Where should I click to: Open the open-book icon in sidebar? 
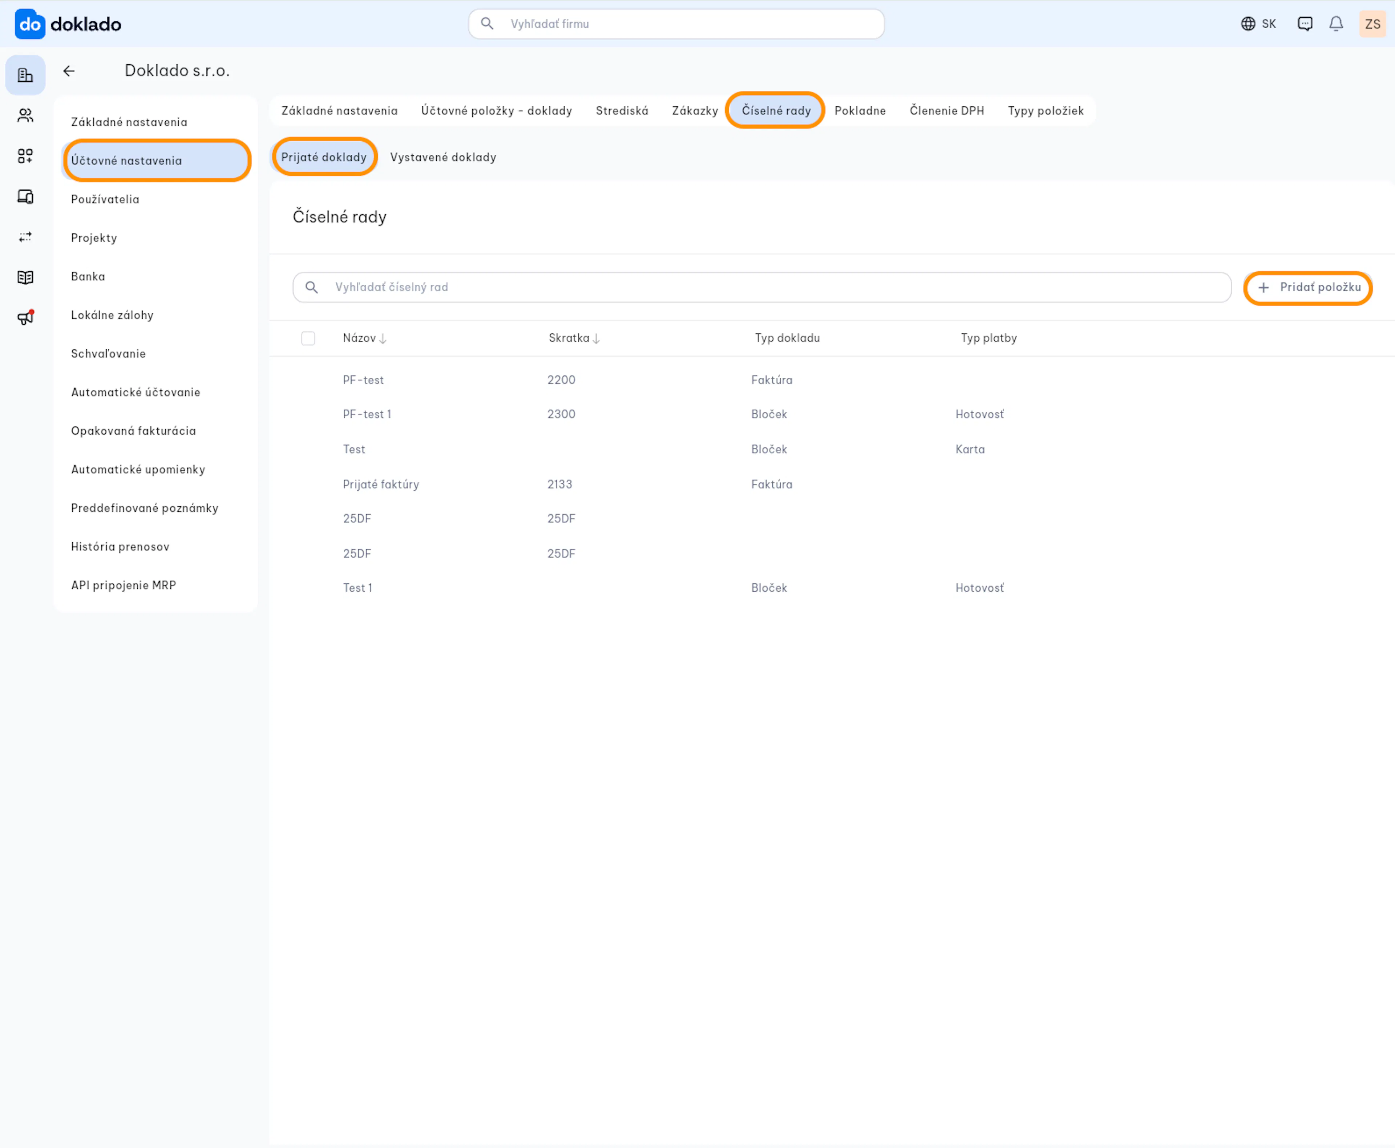pos(25,277)
